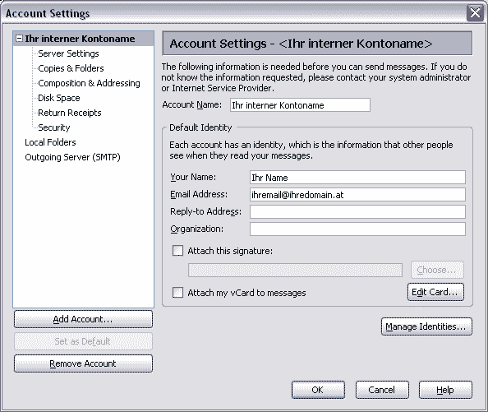Open Composition & Addressing settings
This screenshot has height=412, width=488.
[x=89, y=83]
